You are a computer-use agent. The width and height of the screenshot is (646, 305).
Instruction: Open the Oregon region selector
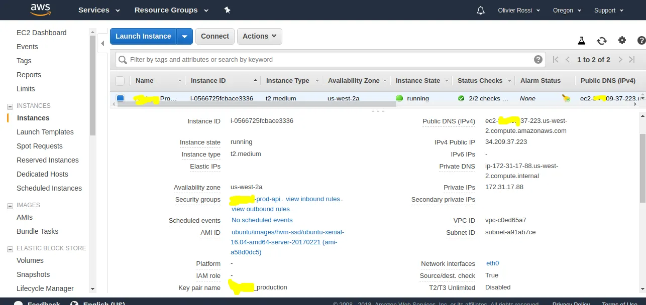(x=567, y=10)
